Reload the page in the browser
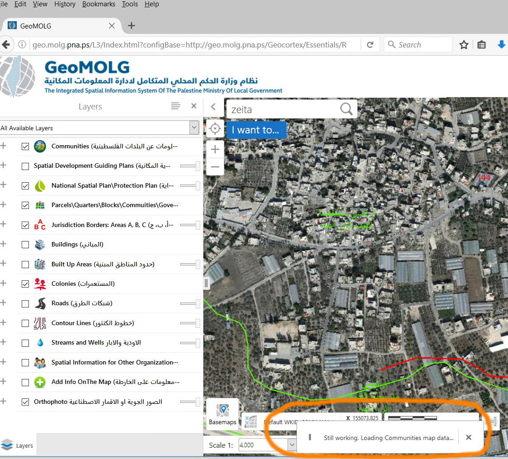 tap(370, 45)
